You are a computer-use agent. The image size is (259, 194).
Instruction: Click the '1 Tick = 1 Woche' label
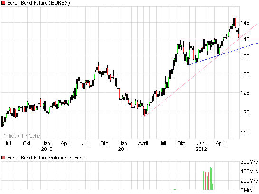(x=22, y=136)
